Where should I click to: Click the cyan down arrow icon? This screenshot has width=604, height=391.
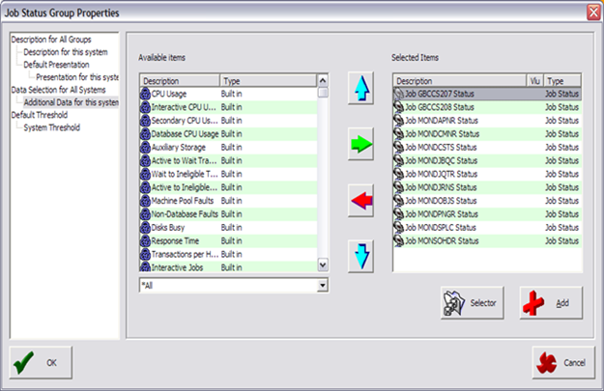361,257
